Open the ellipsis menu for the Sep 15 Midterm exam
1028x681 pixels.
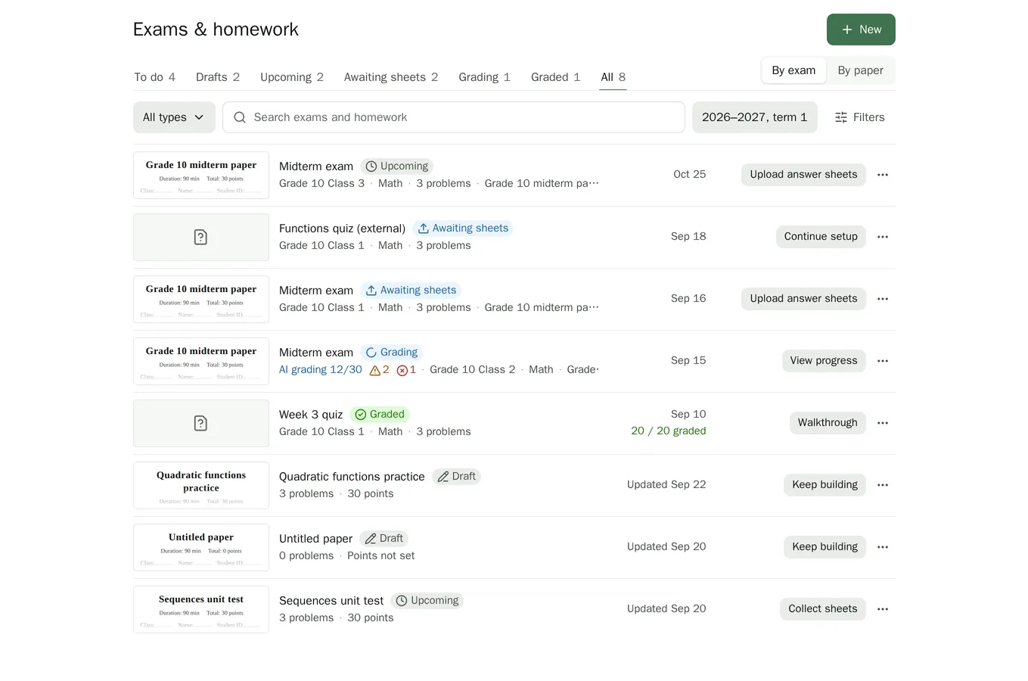coord(883,361)
